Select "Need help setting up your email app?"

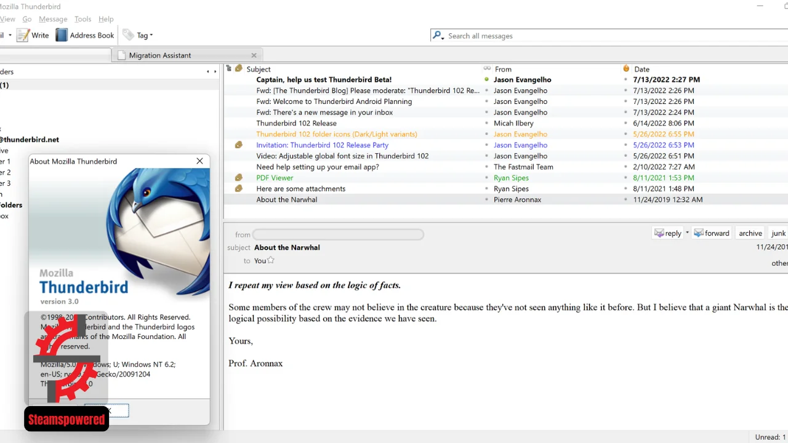(318, 167)
